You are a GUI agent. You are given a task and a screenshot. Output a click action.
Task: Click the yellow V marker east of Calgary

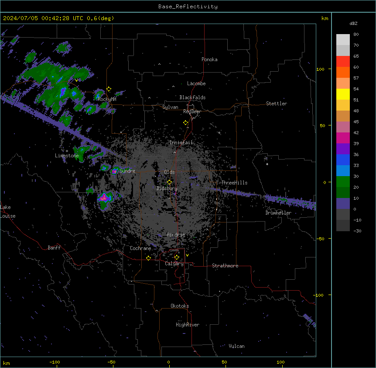[187, 255]
